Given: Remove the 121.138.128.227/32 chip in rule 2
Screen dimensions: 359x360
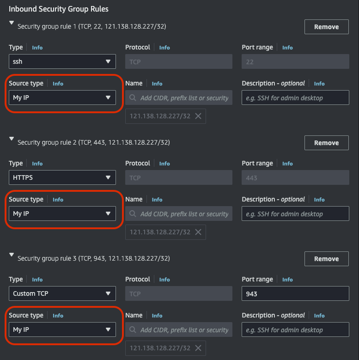Looking at the screenshot, I should pos(198,232).
